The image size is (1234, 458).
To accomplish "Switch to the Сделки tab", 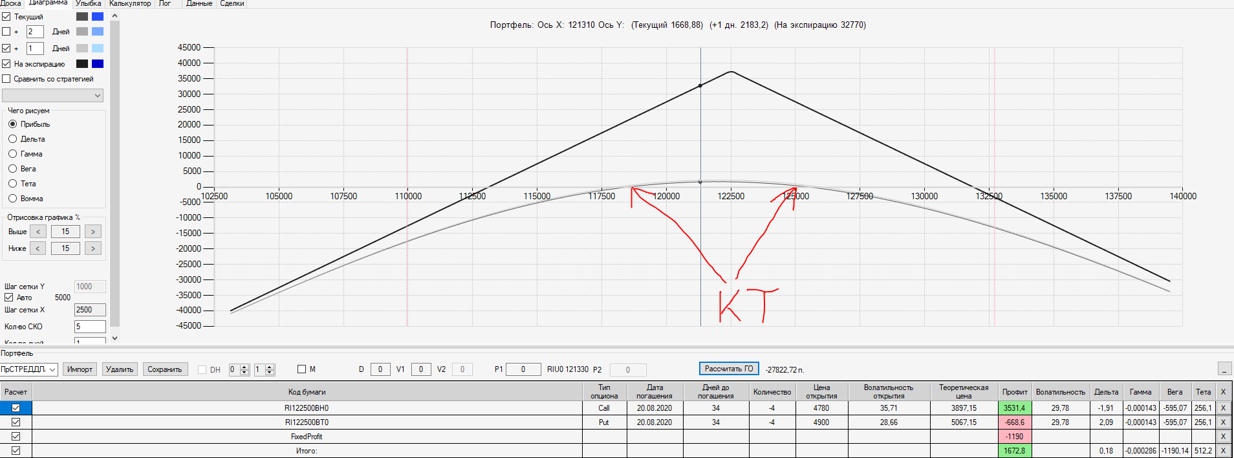I will pyautogui.click(x=232, y=3).
